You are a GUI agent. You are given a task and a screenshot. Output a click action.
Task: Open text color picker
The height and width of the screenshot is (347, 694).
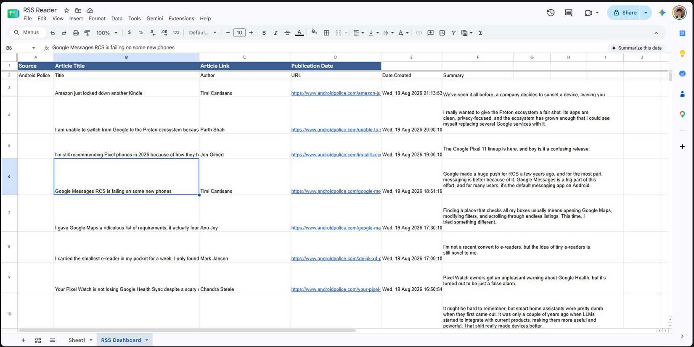(x=299, y=33)
